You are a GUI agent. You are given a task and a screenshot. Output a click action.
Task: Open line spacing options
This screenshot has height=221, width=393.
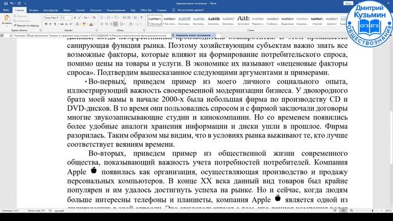click(x=122, y=24)
